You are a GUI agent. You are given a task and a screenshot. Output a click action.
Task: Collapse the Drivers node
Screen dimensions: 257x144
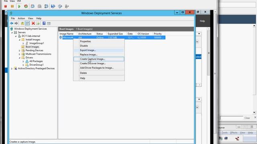(x=20, y=58)
